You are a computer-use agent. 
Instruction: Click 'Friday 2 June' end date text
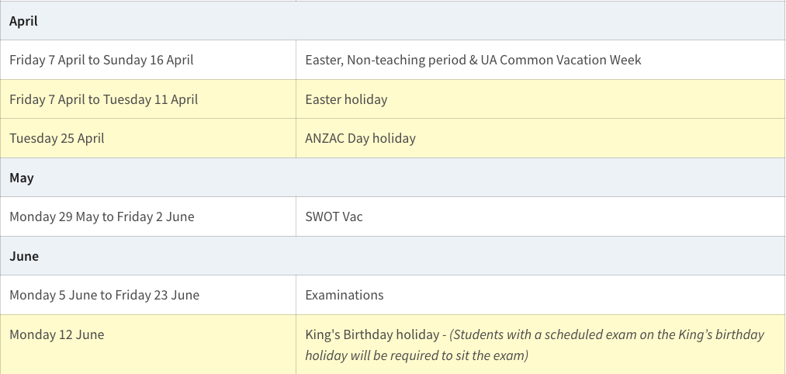[155, 216]
